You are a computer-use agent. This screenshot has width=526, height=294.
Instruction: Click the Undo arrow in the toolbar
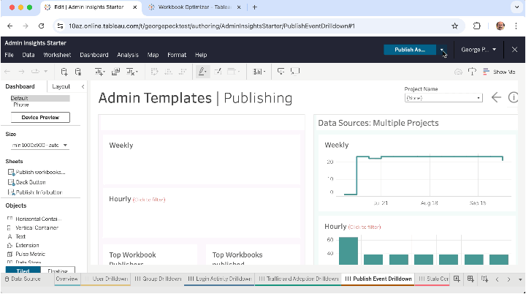click(x=7, y=72)
